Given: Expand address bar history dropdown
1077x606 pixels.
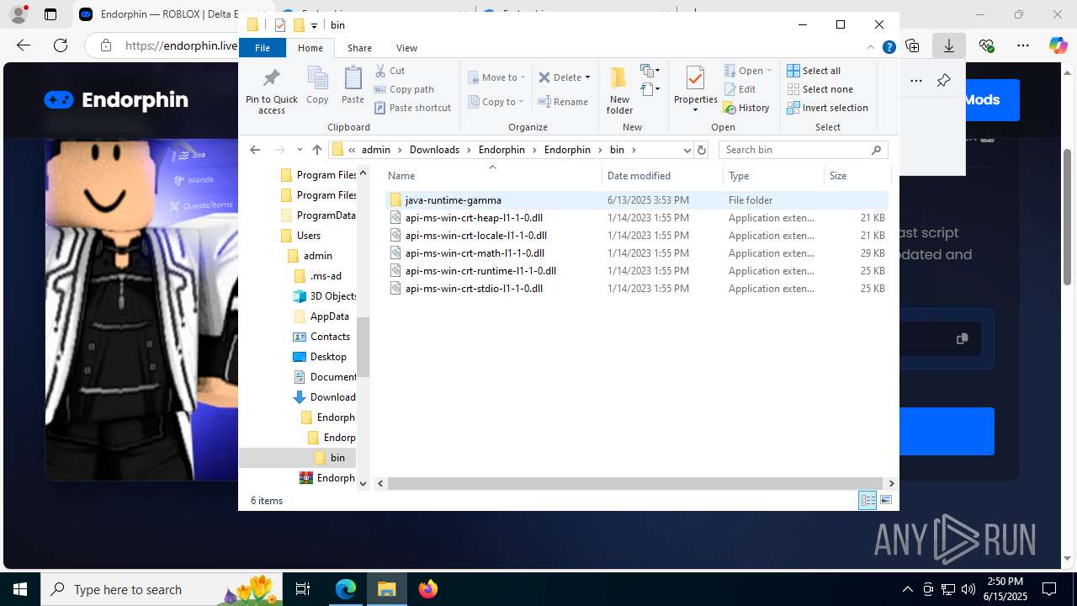Looking at the screenshot, I should point(687,150).
